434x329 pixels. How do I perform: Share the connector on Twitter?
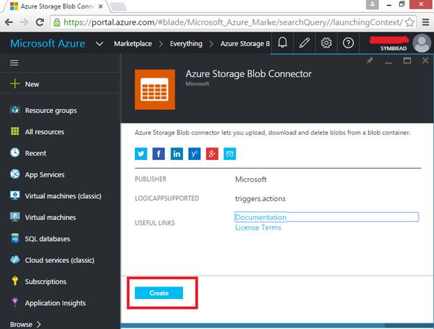[x=141, y=154]
